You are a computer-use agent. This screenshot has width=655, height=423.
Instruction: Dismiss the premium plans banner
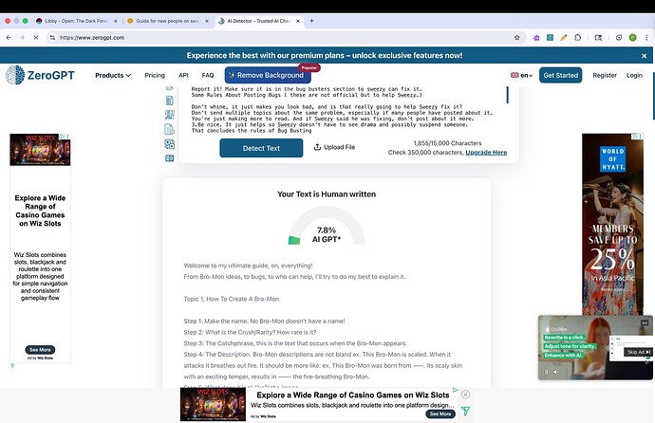[644, 55]
